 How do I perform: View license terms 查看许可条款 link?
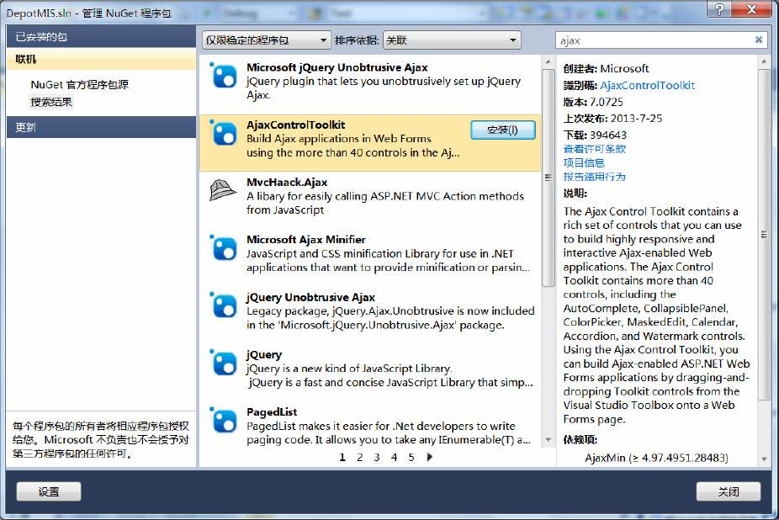pos(594,149)
